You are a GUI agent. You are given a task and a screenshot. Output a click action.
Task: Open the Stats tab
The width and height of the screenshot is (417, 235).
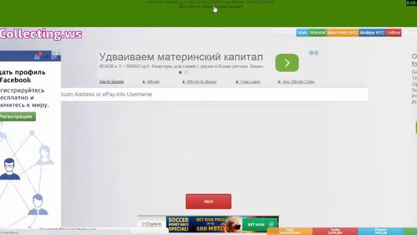[x=302, y=33]
